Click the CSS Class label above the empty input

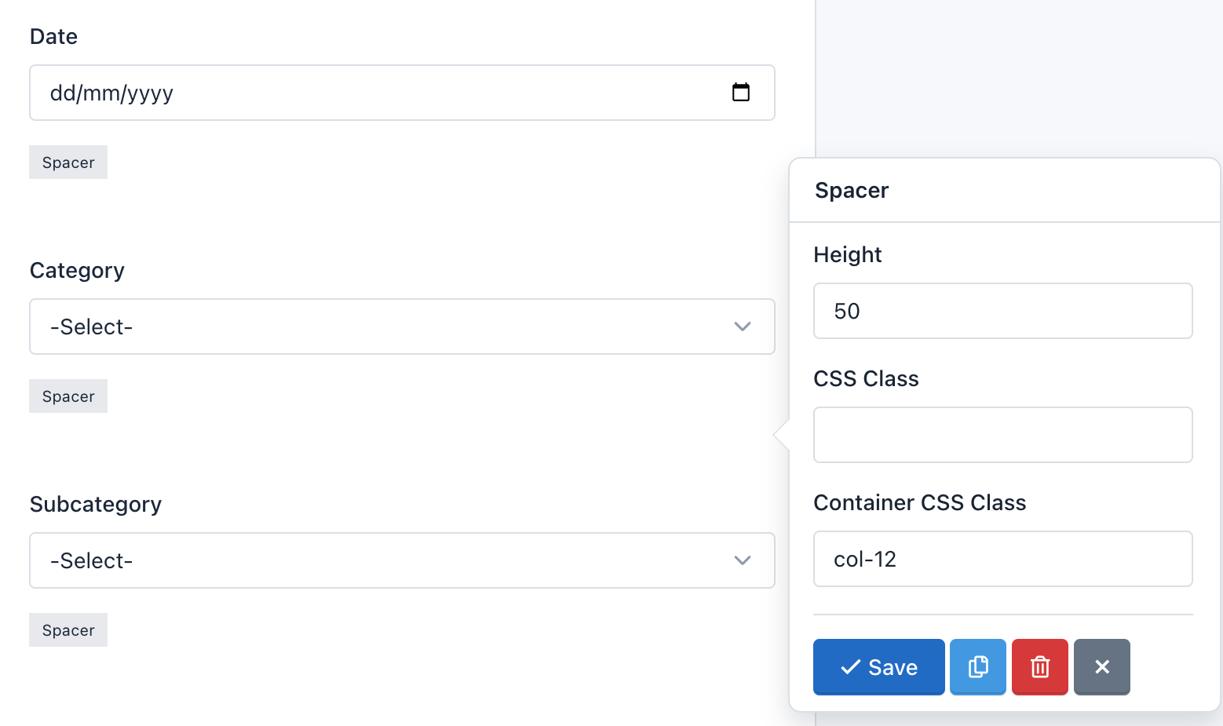(866, 379)
